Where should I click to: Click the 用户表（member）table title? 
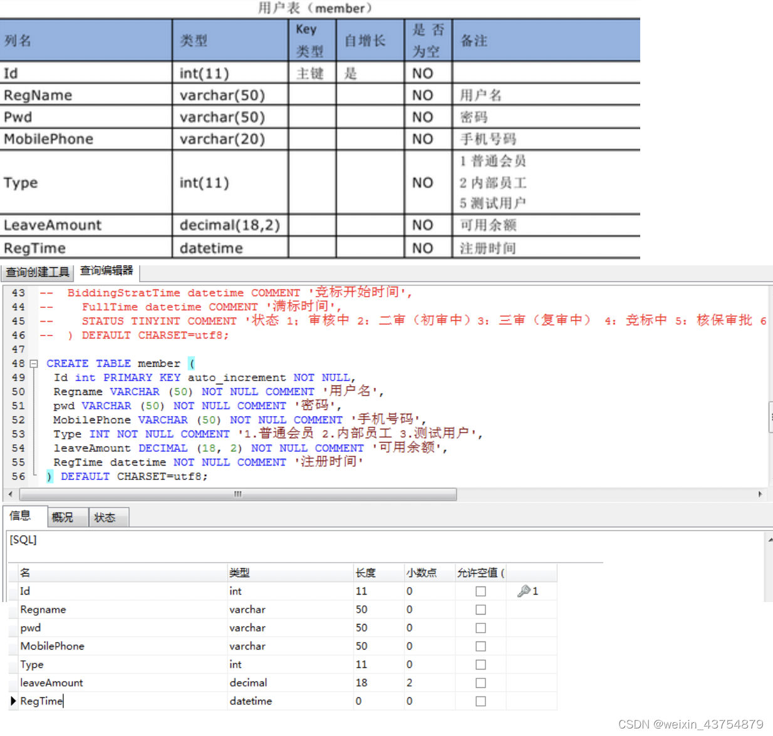[317, 8]
